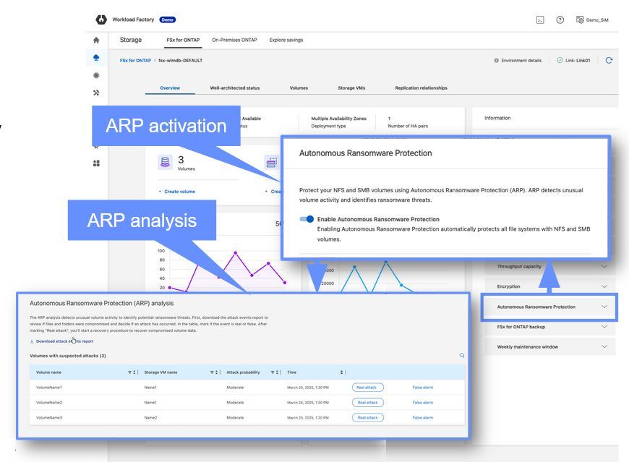629x462 pixels.
Task: Click the Create volume link
Action: (177, 192)
